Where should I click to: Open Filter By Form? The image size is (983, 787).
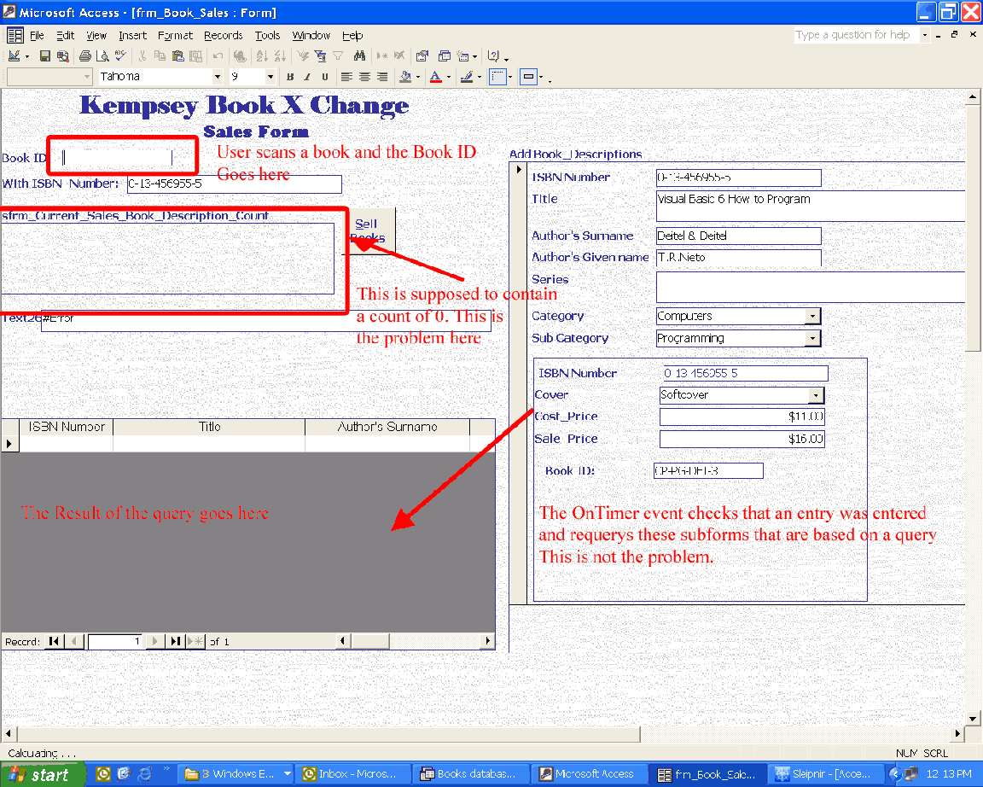(x=320, y=56)
